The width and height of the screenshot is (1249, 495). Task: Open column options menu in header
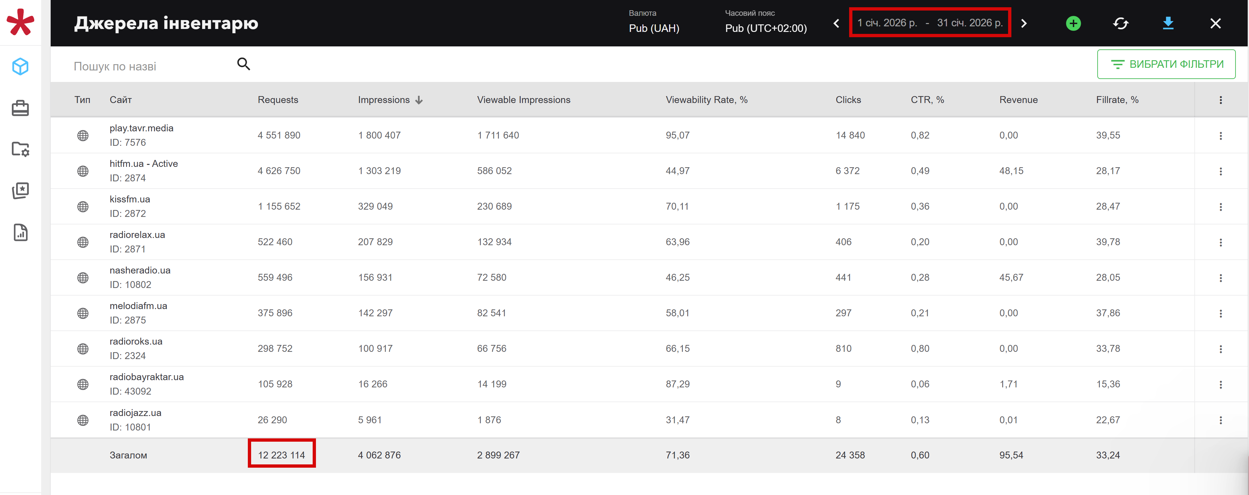coord(1220,100)
